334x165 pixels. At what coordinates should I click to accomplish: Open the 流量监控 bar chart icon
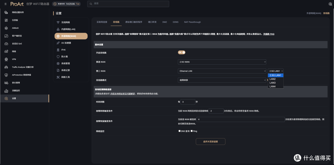[x=6, y=91]
